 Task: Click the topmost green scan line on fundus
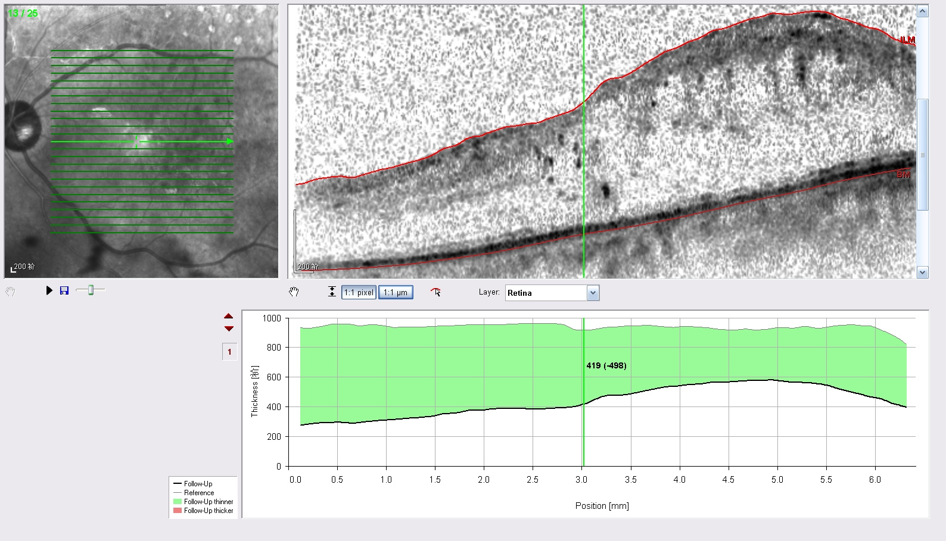(142, 51)
